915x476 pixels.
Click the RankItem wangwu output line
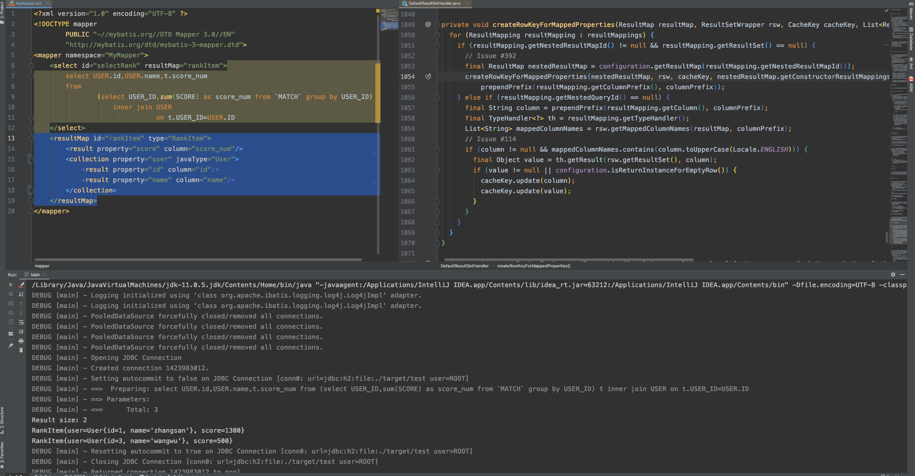[x=132, y=441]
